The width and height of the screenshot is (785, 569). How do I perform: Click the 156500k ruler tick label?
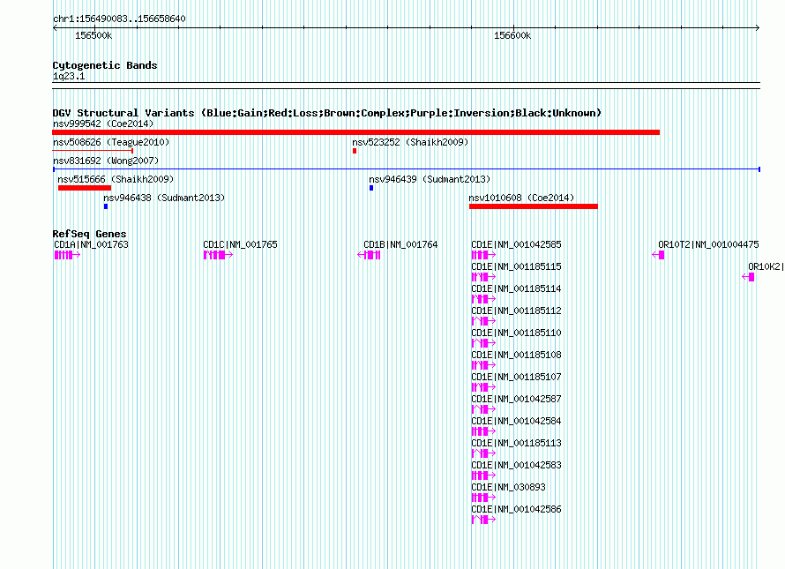(x=93, y=35)
